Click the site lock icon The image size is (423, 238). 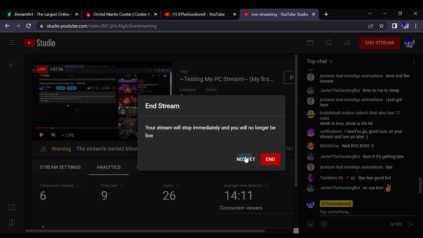(x=41, y=26)
